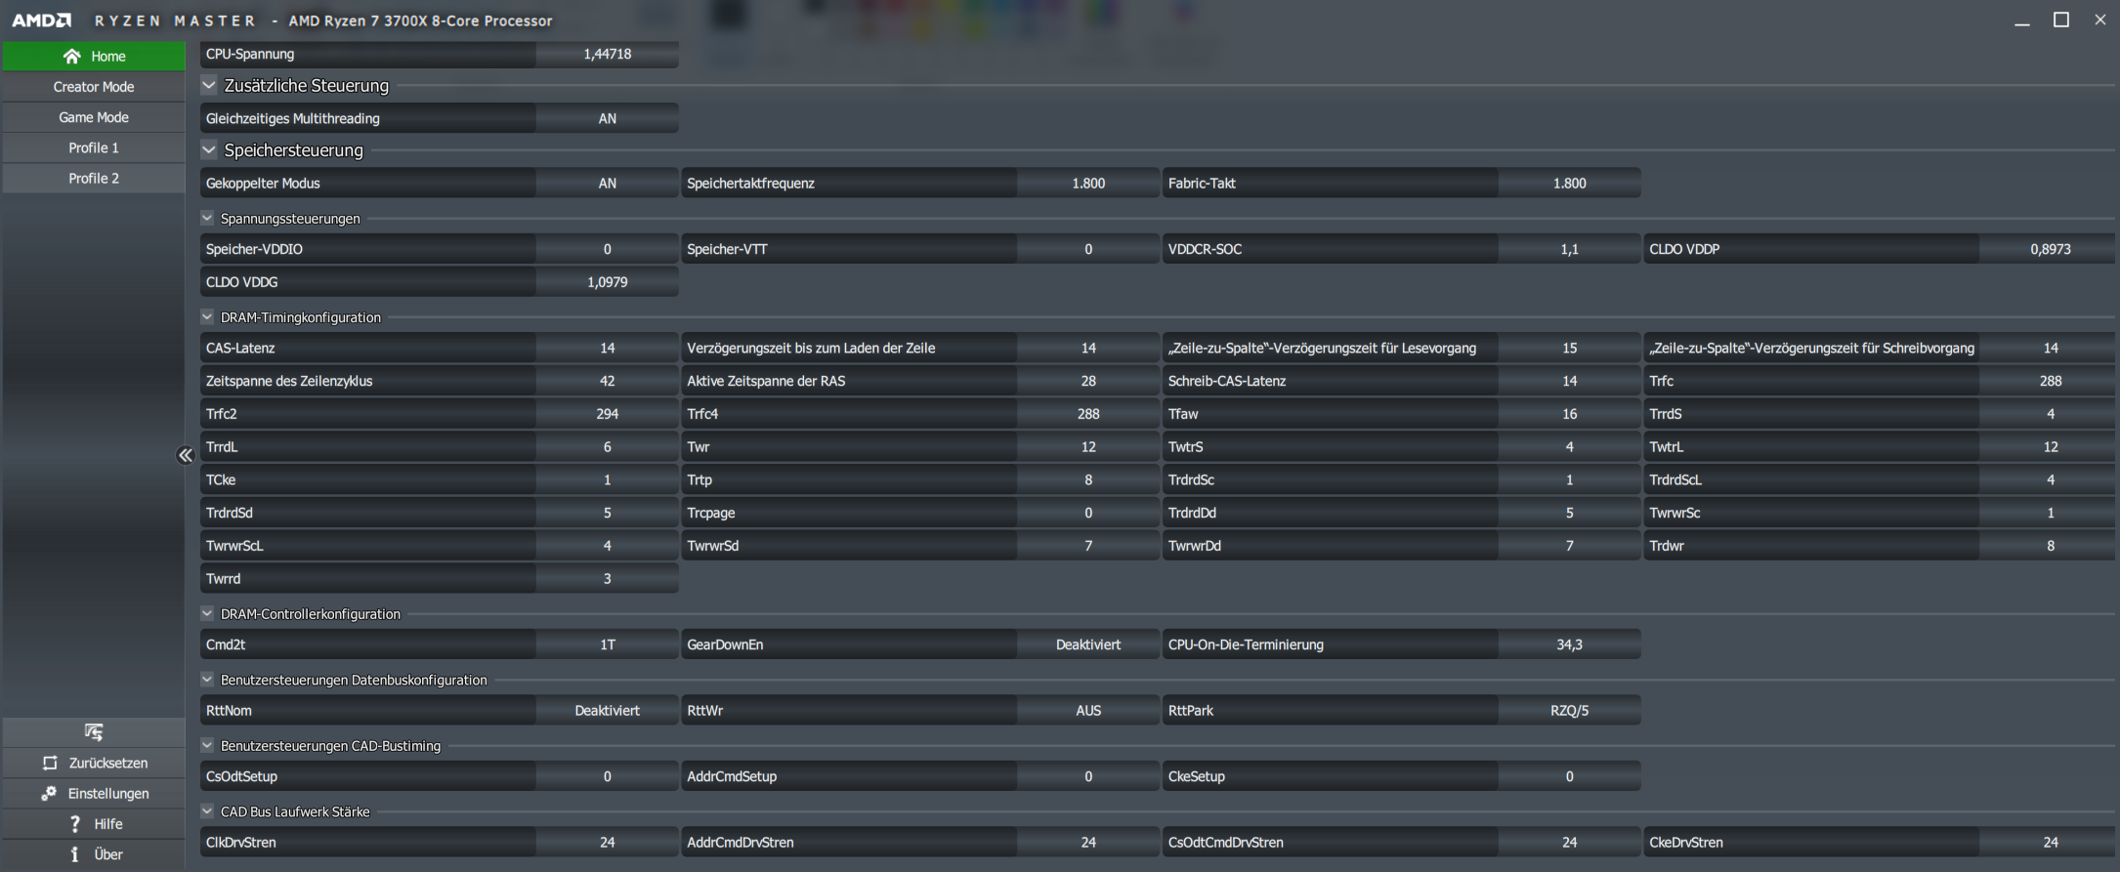Open RttWr AUS value
The image size is (2120, 872).
pyautogui.click(x=1087, y=710)
